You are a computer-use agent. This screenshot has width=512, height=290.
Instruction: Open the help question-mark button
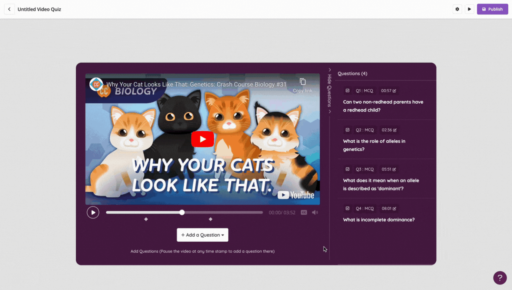pyautogui.click(x=500, y=278)
